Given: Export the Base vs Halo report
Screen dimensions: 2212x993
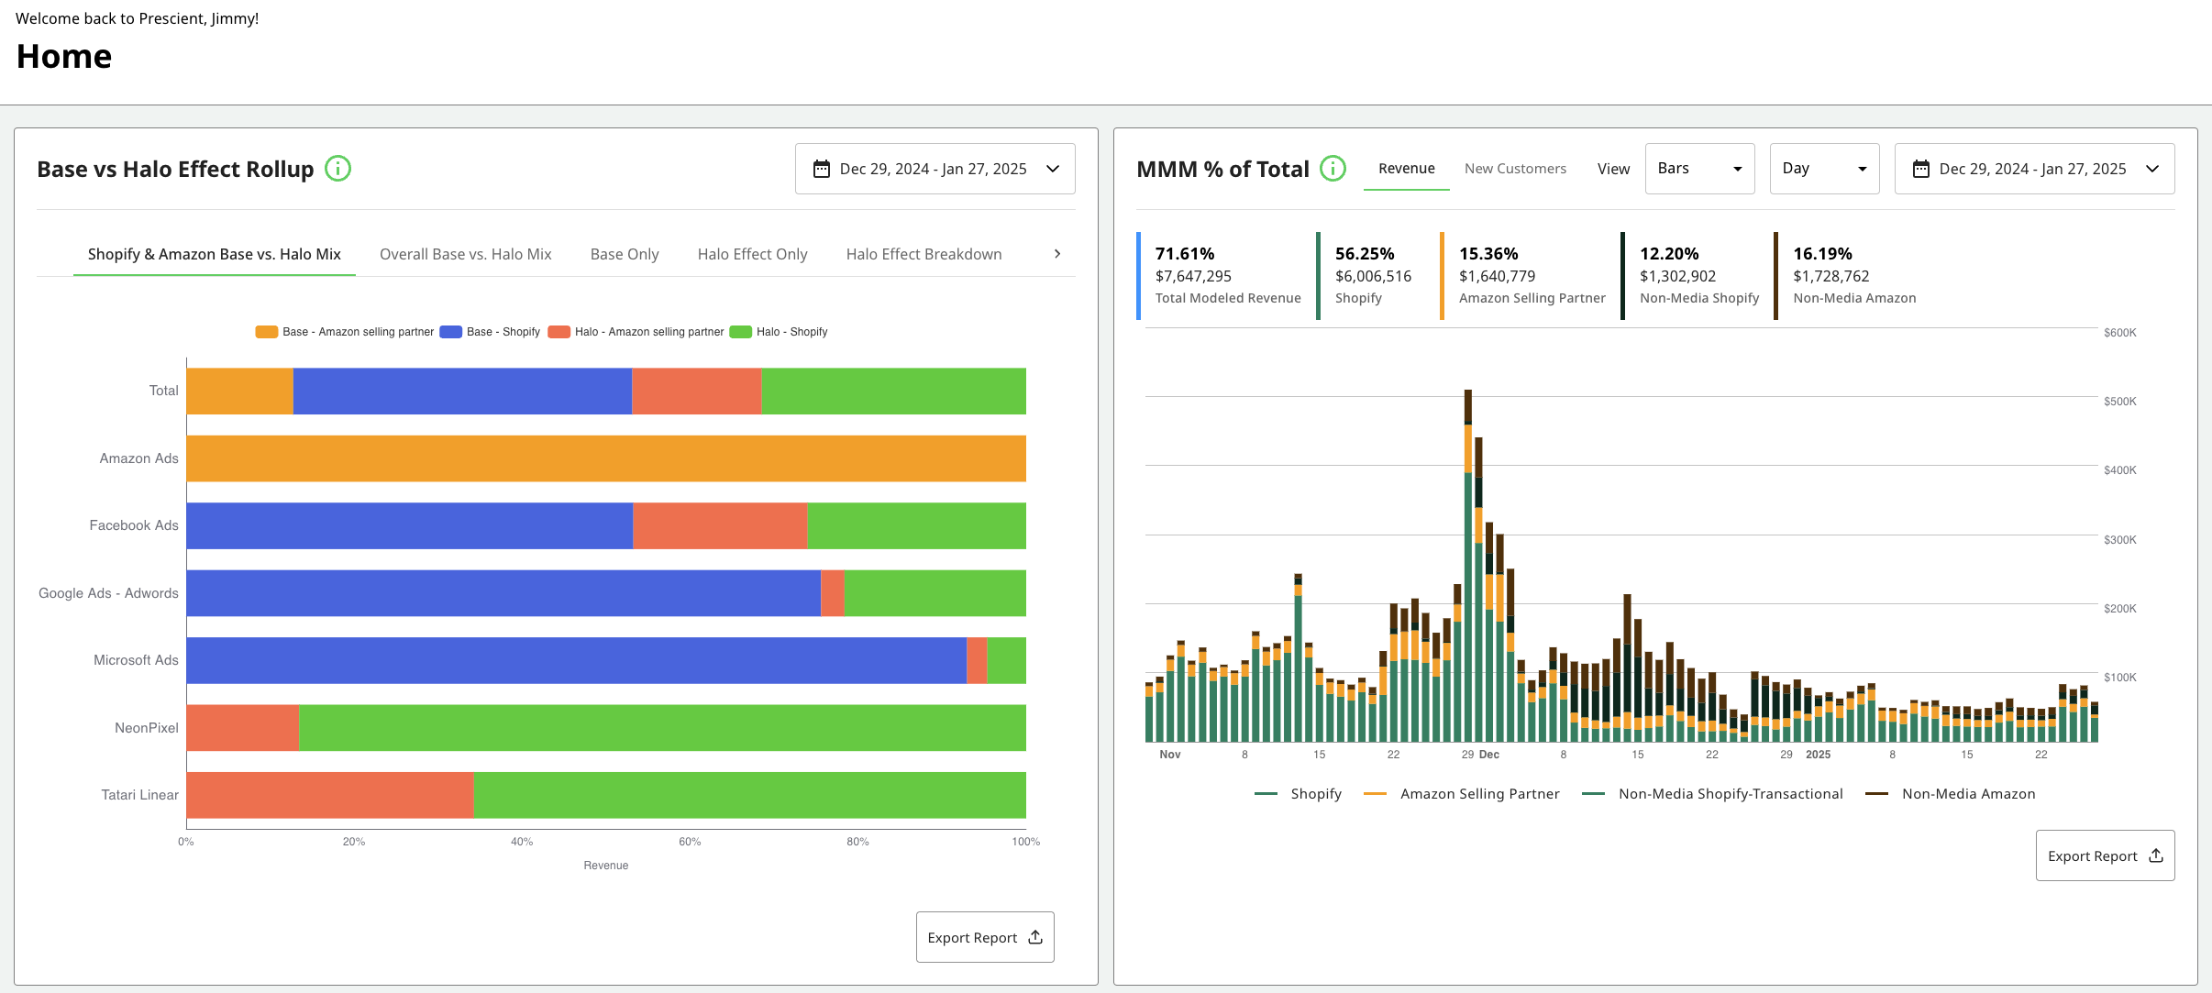Looking at the screenshot, I should tap(985, 937).
